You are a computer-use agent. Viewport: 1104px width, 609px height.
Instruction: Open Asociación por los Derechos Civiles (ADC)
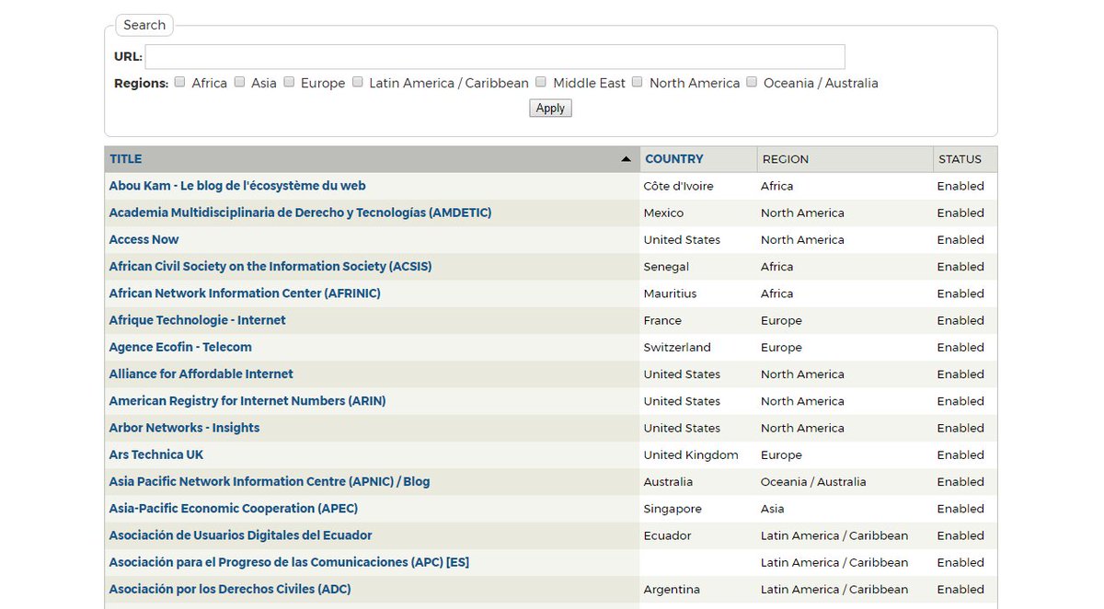pos(230,589)
